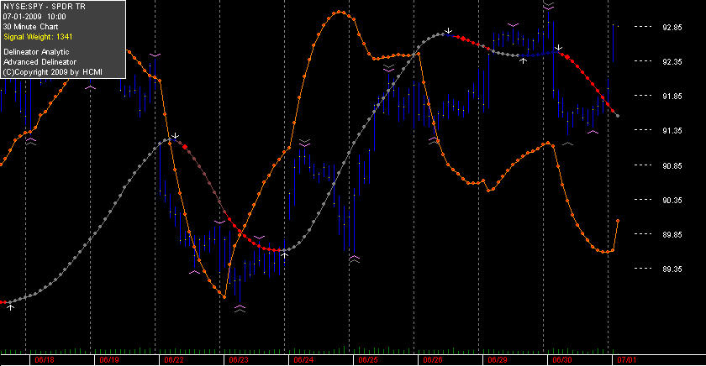This screenshot has width=706, height=366.
Task: Click the 06/24 date label
Action: [x=303, y=360]
